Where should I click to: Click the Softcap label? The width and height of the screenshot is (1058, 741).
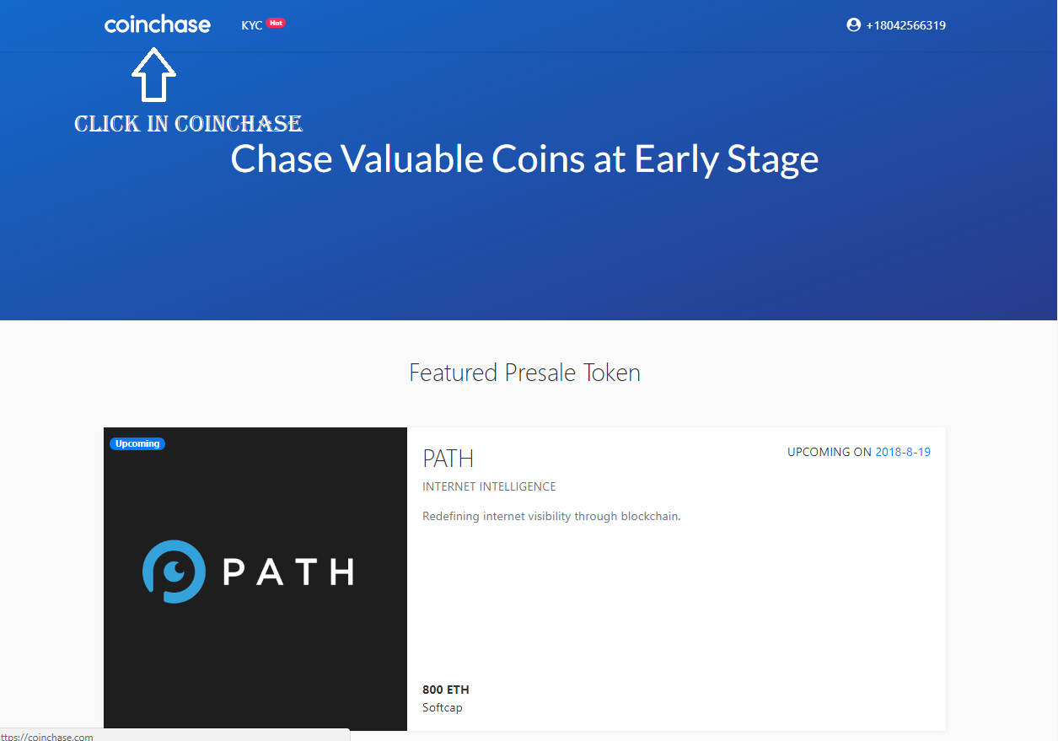pyautogui.click(x=443, y=707)
